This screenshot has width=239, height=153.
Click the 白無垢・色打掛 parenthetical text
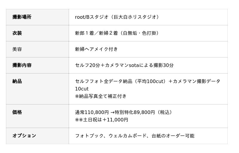(x=140, y=33)
